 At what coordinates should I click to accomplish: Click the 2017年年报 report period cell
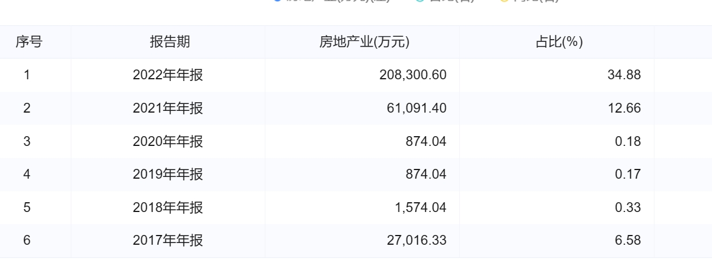[168, 241]
